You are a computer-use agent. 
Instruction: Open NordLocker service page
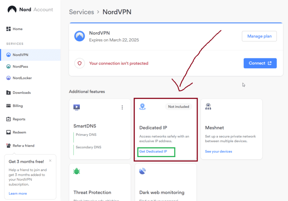pyautogui.click(x=22, y=78)
